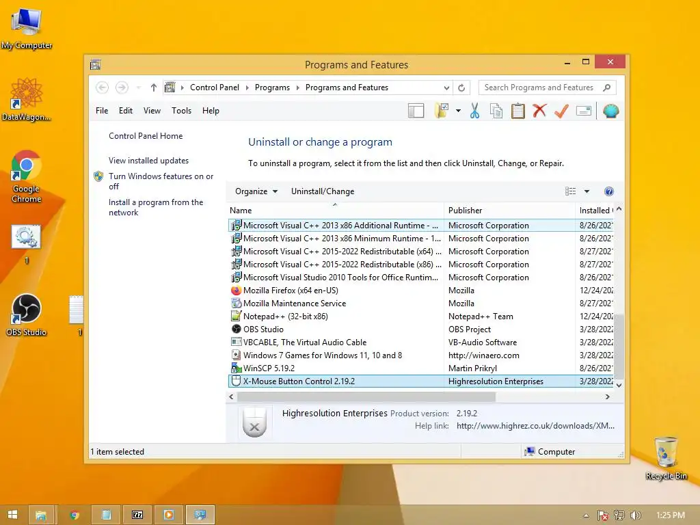Image resolution: width=700 pixels, height=525 pixels.
Task: Open OBS Studio desktop shortcut
Action: [27, 314]
